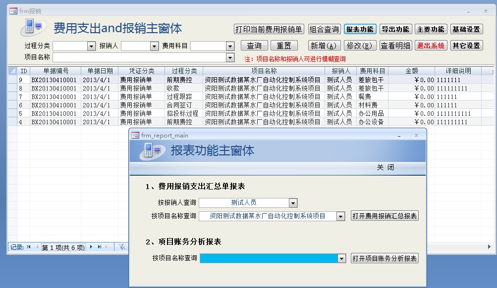Image resolution: width=497 pixels, height=288 pixels.
Task: Click the phone-computer logo in main window
Action: coord(33,28)
